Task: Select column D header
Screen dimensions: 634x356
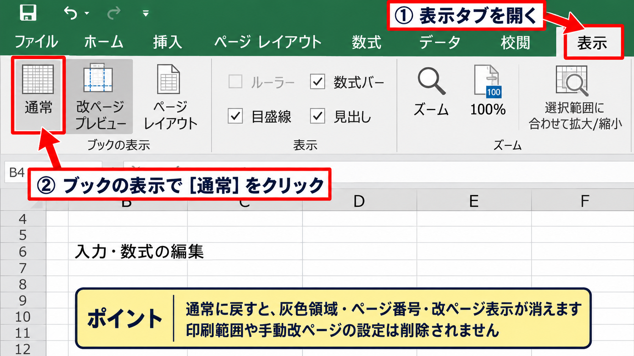Action: pyautogui.click(x=359, y=201)
